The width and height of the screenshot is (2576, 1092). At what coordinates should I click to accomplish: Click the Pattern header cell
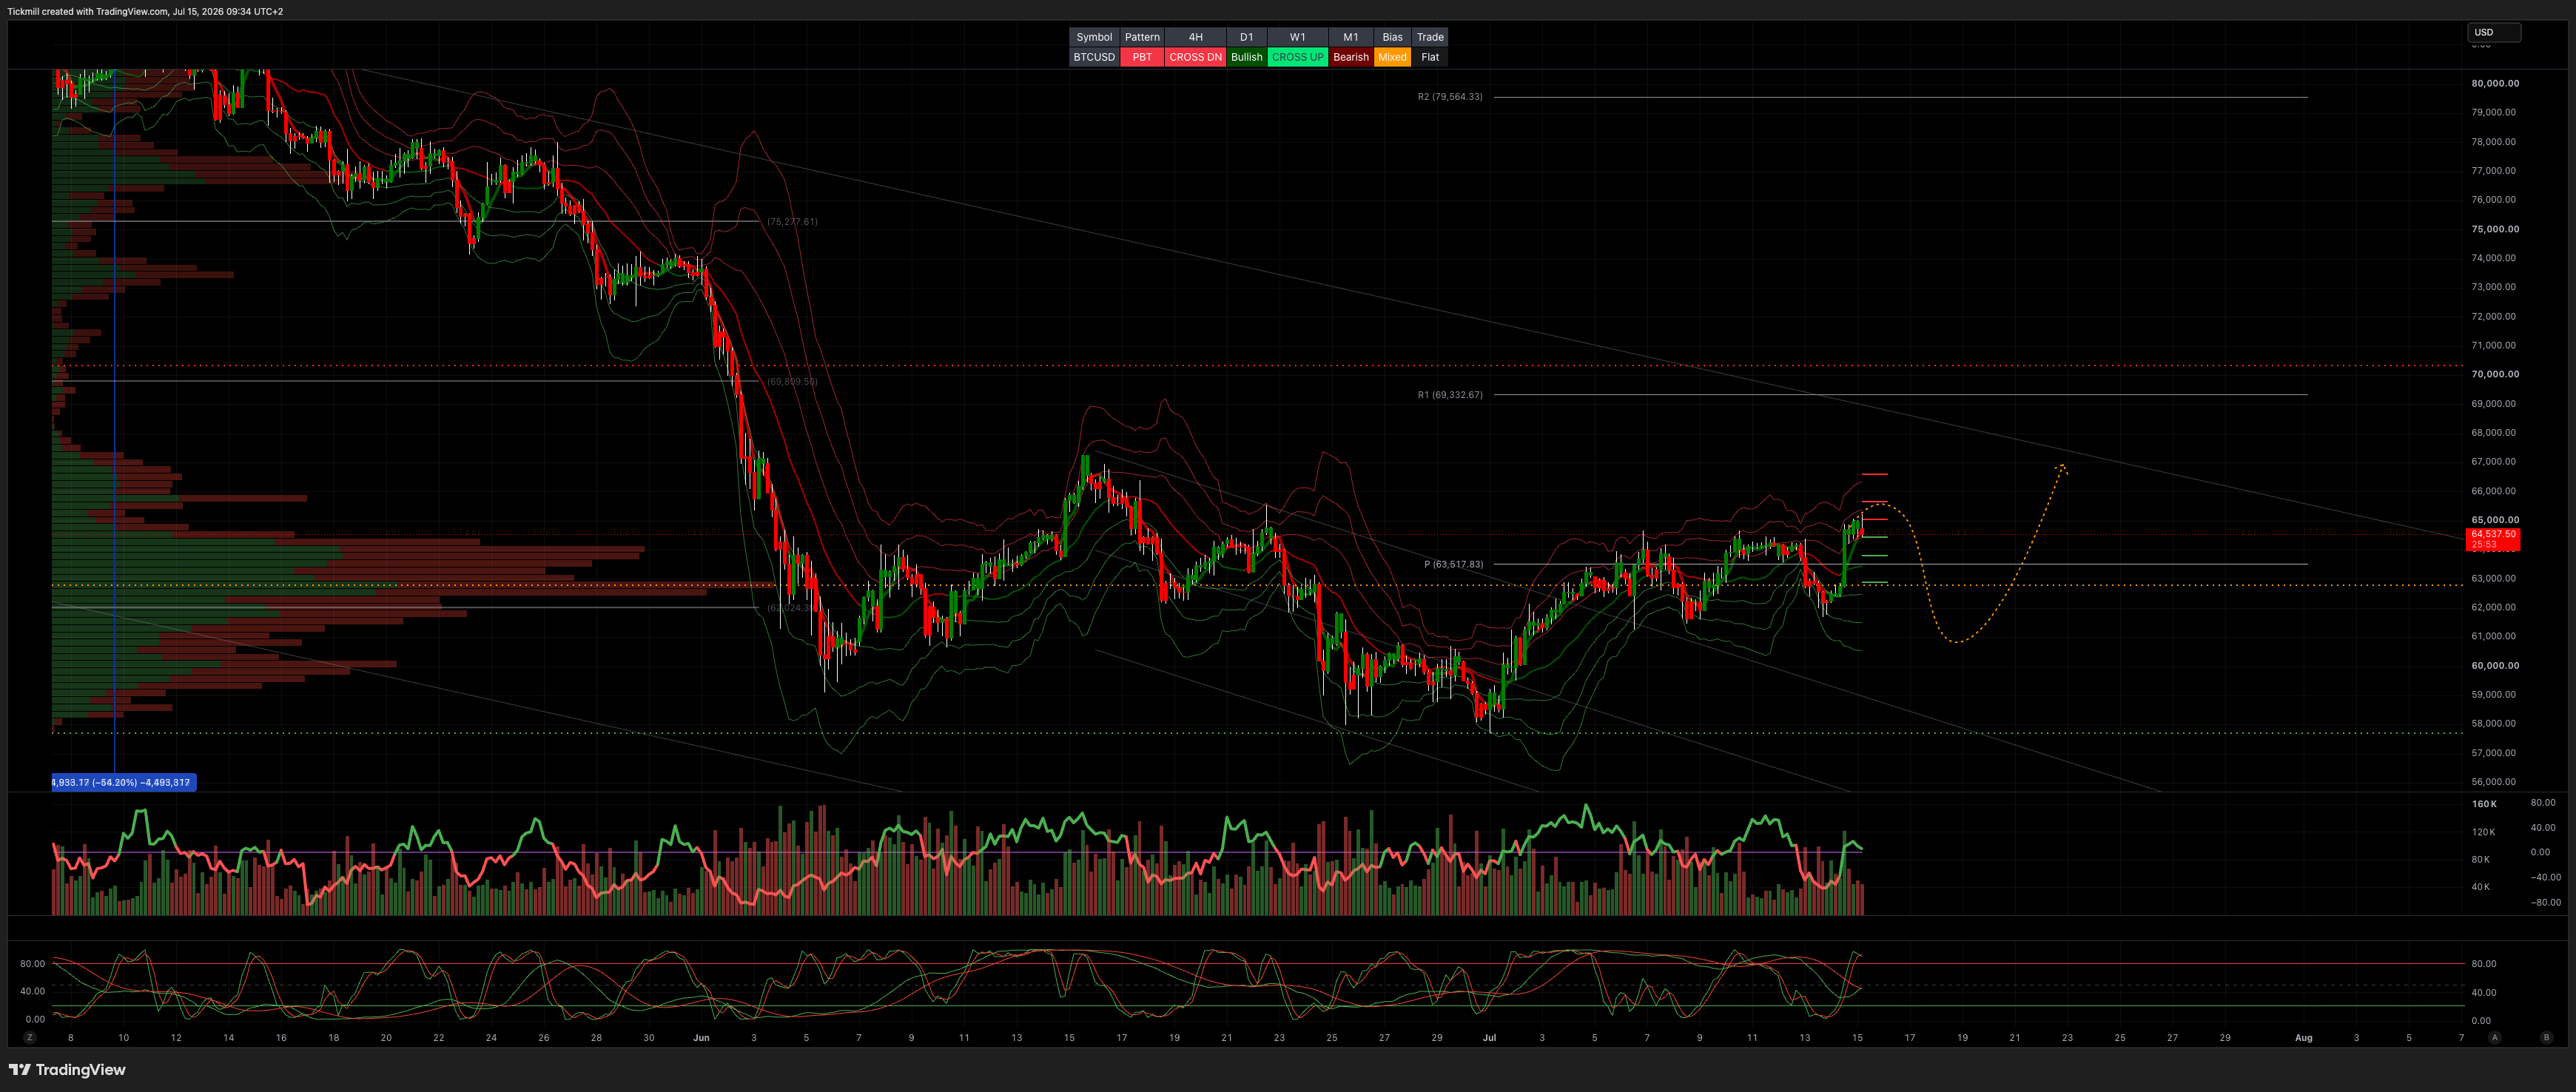1142,37
